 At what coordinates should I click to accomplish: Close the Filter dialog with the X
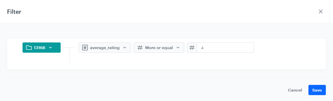[320, 12]
